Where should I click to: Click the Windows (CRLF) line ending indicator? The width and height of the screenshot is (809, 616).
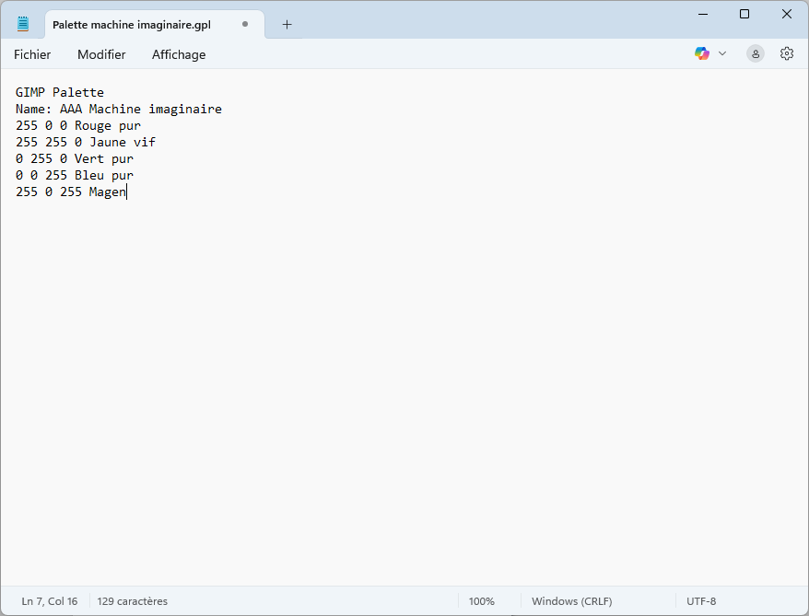[x=571, y=601]
